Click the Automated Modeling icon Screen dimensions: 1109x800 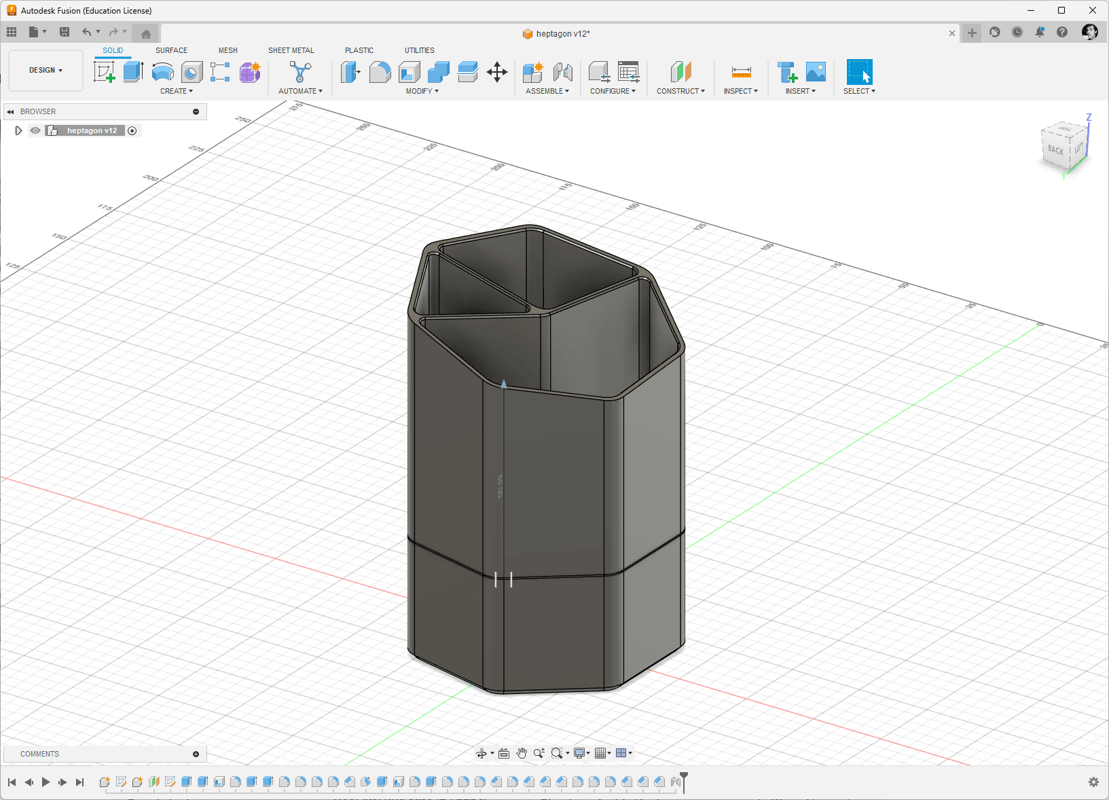coord(300,72)
